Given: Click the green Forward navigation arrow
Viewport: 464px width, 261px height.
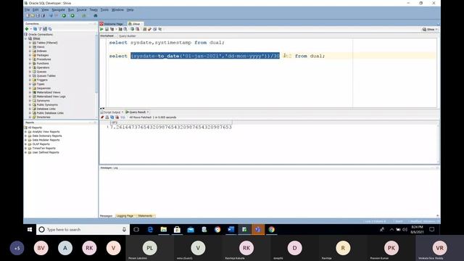Looking at the screenshot, I should (72, 15).
